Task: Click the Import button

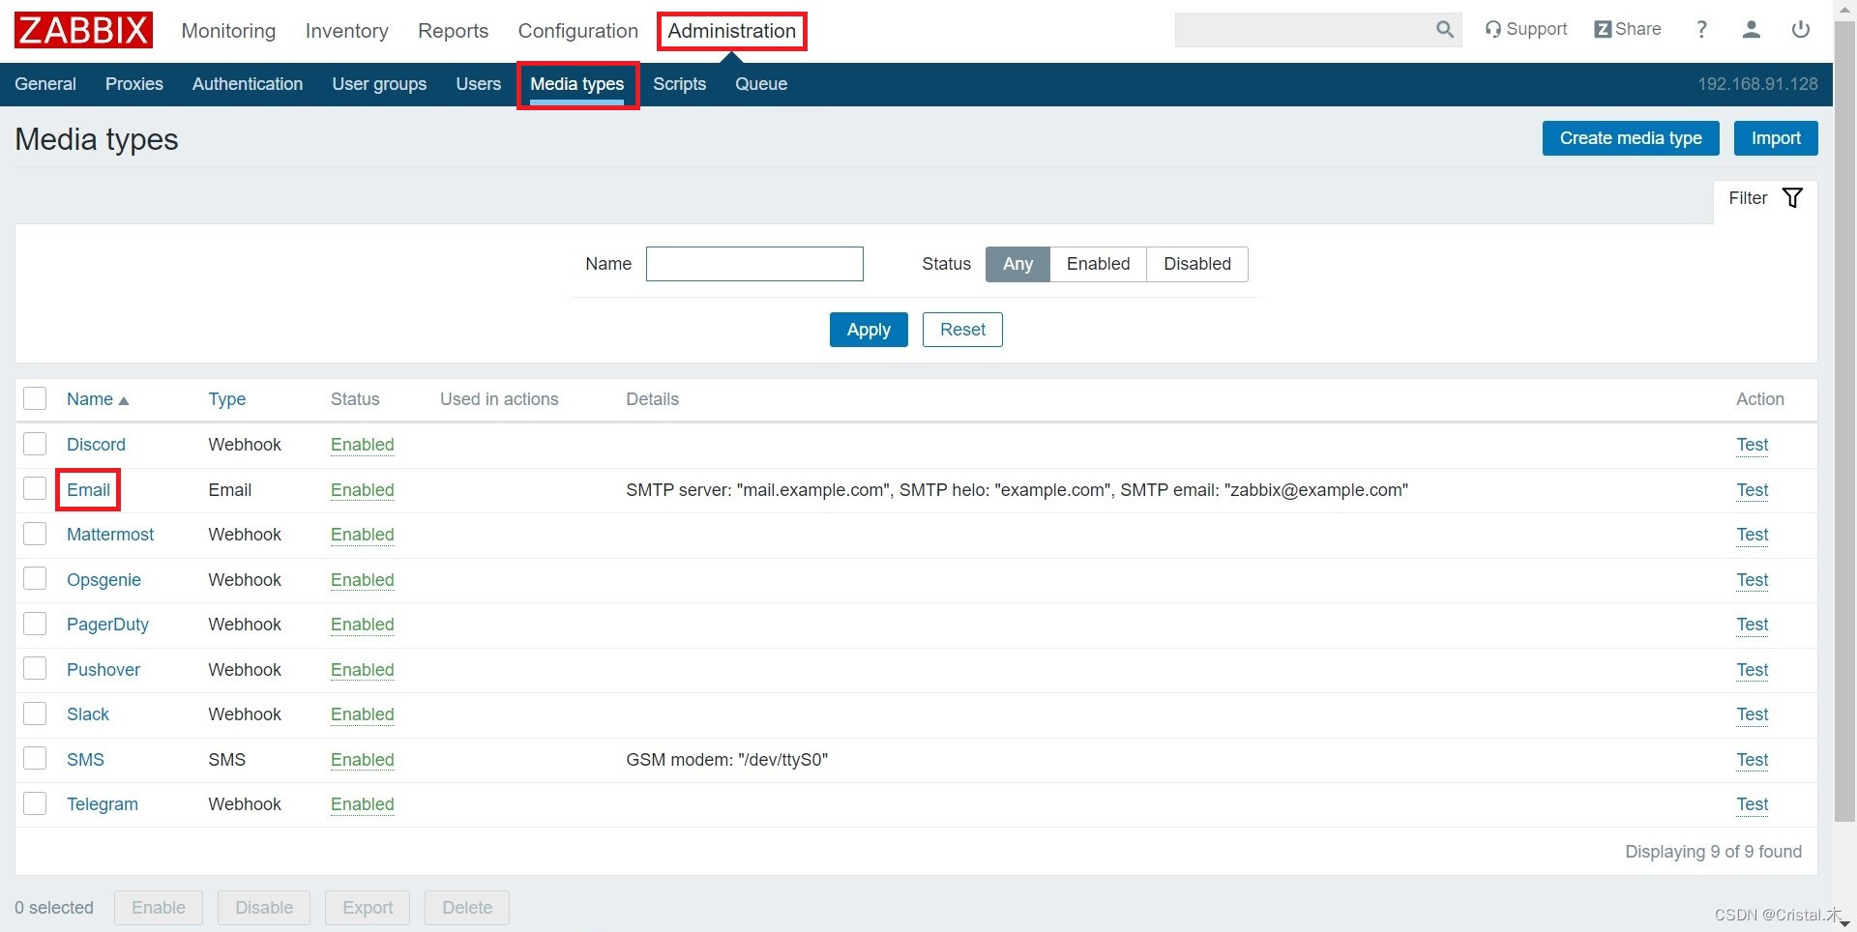Action: (1775, 138)
